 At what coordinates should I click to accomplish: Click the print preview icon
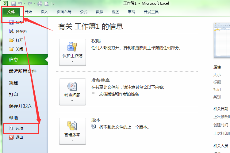coord(46,4)
